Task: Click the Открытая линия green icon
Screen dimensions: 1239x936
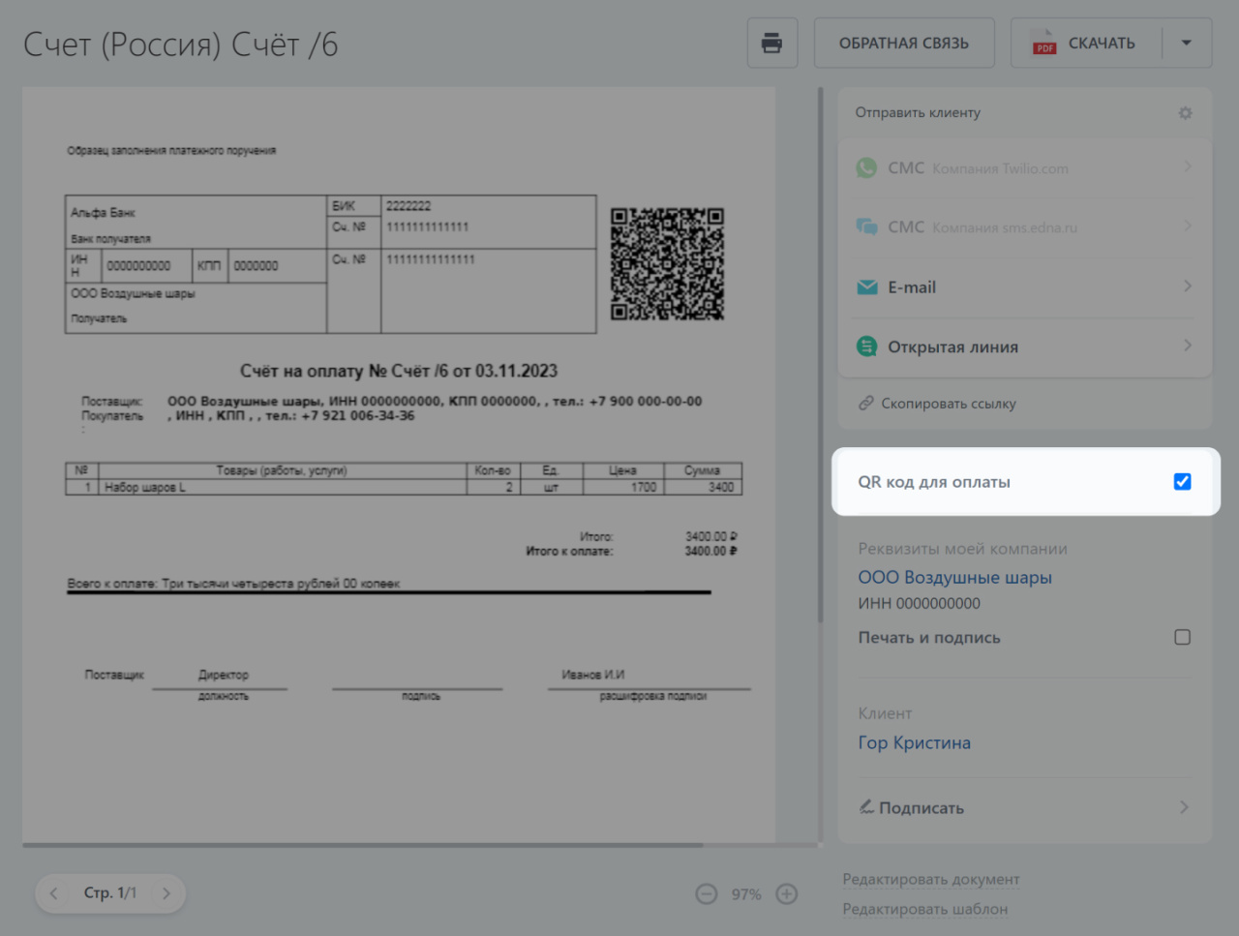Action: (867, 347)
